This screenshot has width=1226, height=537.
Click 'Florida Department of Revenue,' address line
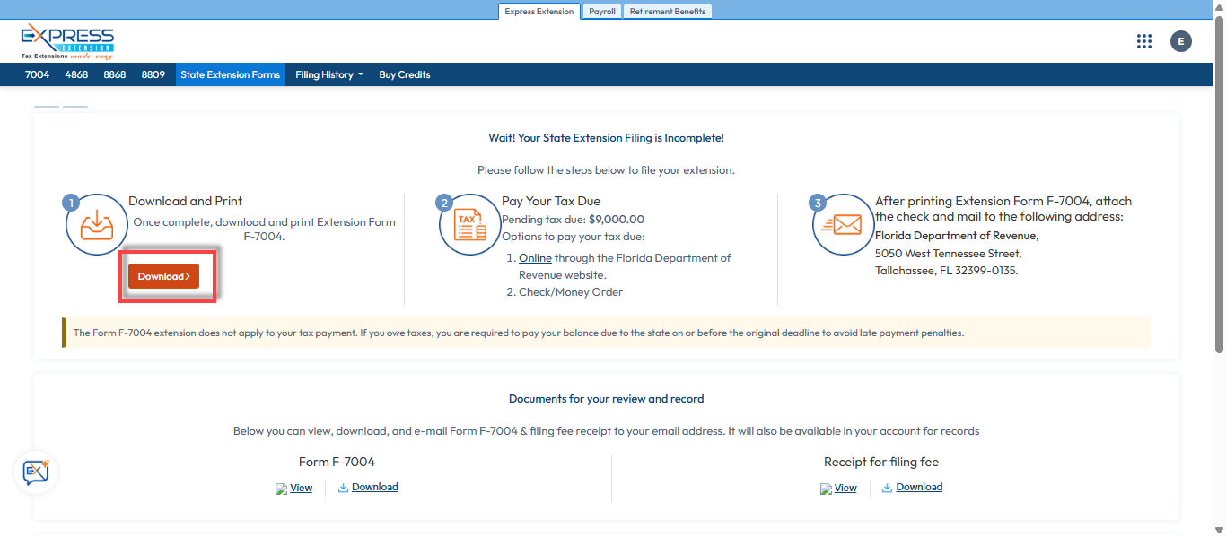click(x=957, y=236)
